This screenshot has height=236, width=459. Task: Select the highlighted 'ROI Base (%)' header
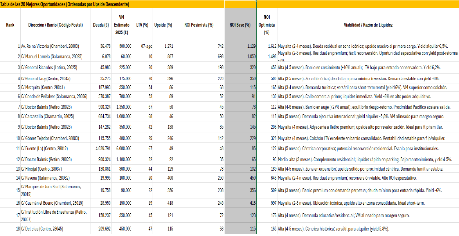[239, 25]
